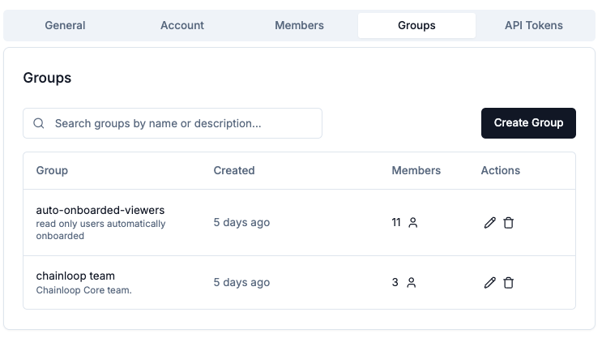Delete the chainloop team group with trash icon

coord(508,283)
